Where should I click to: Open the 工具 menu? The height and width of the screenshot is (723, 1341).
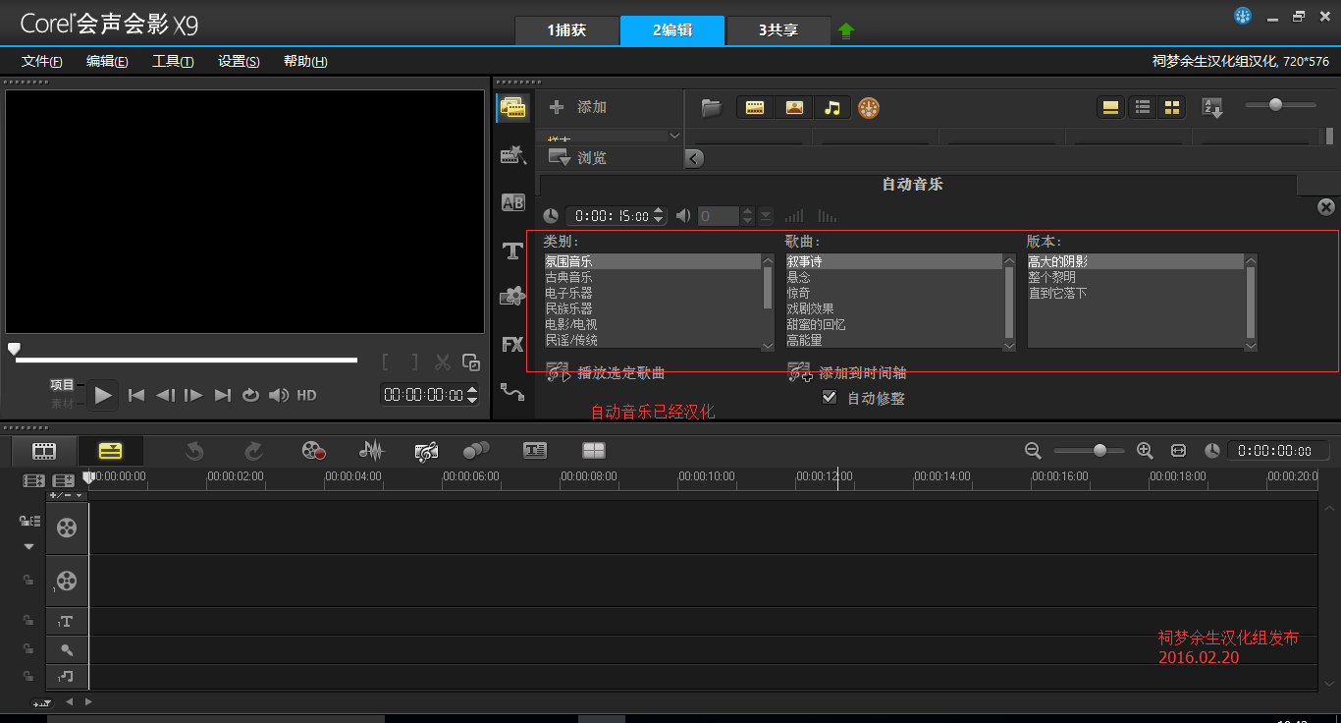click(173, 61)
